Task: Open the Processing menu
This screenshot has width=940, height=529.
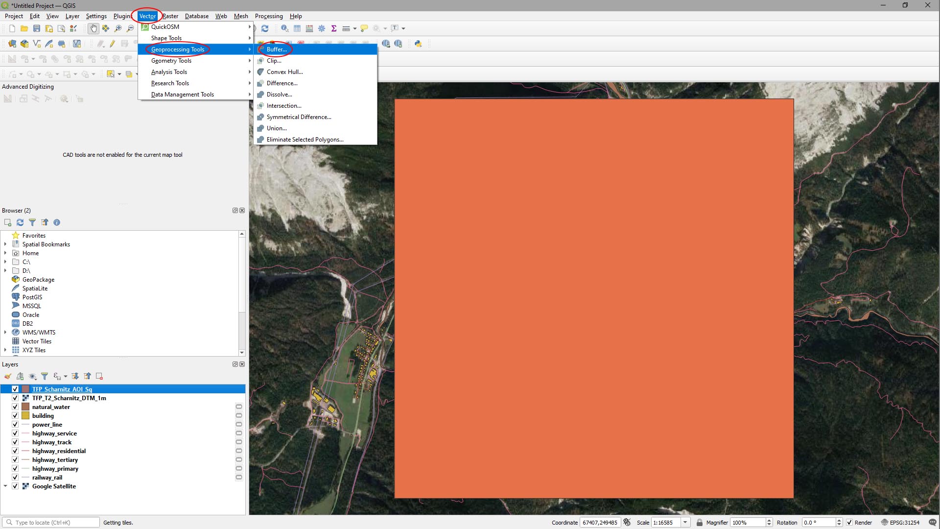Action: click(x=269, y=16)
